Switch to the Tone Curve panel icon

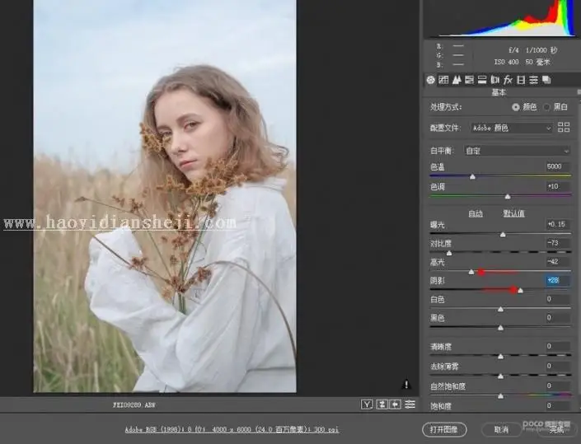[443, 80]
